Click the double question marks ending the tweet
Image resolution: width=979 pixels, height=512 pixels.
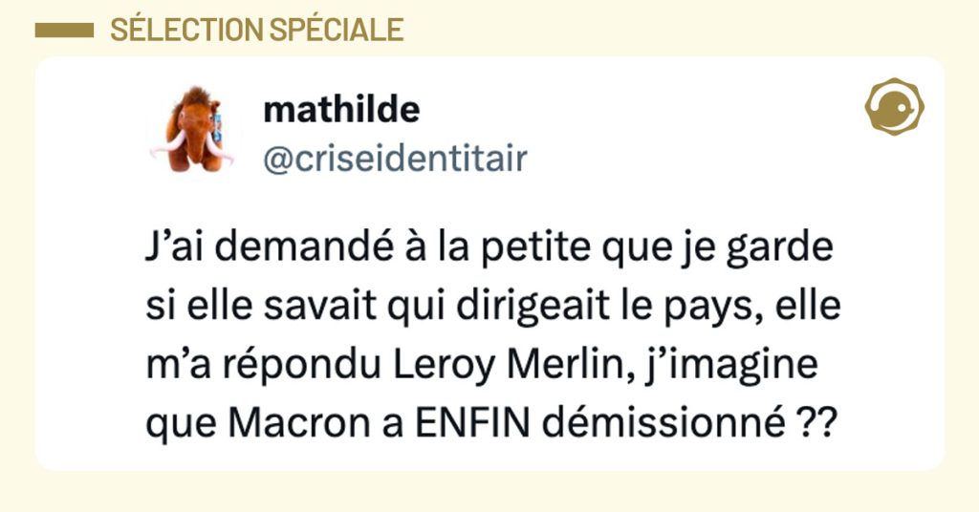[x=803, y=421]
